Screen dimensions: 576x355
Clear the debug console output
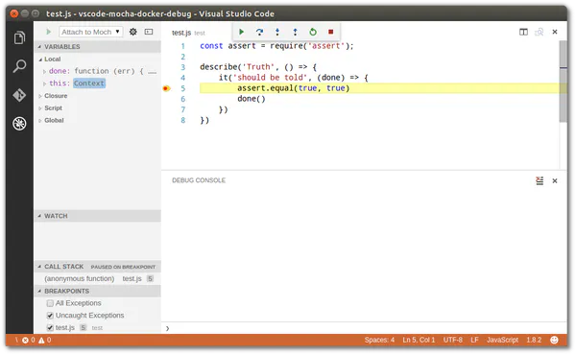pyautogui.click(x=540, y=180)
